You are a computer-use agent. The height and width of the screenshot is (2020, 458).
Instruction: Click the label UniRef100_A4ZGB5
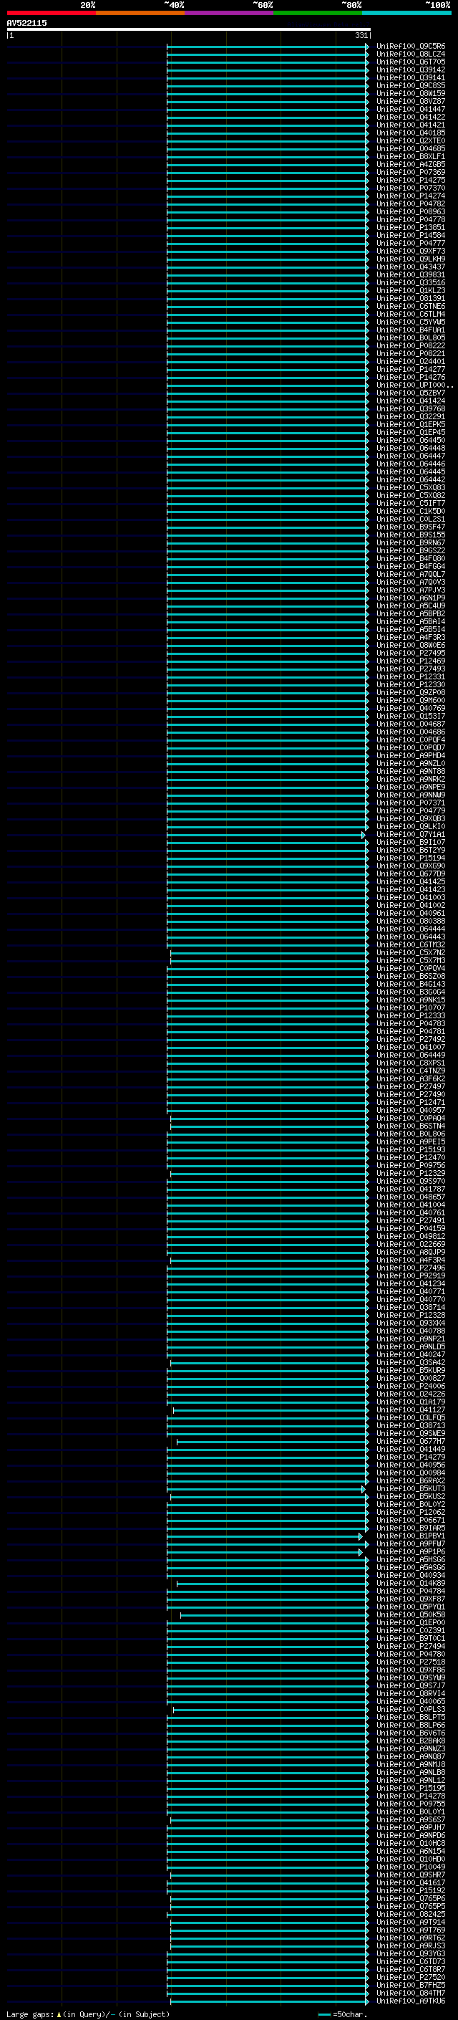click(410, 165)
